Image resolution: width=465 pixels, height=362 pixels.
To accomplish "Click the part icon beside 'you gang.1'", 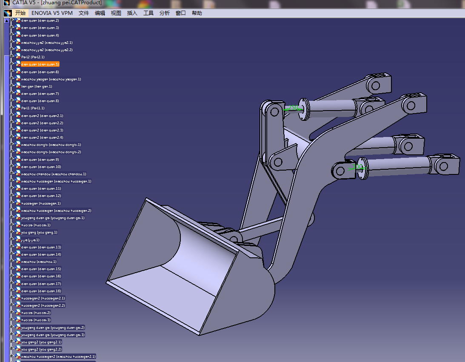I will 17,232.
